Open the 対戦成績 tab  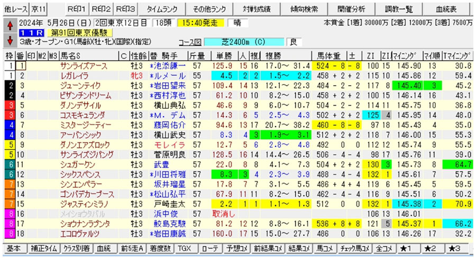(257, 9)
